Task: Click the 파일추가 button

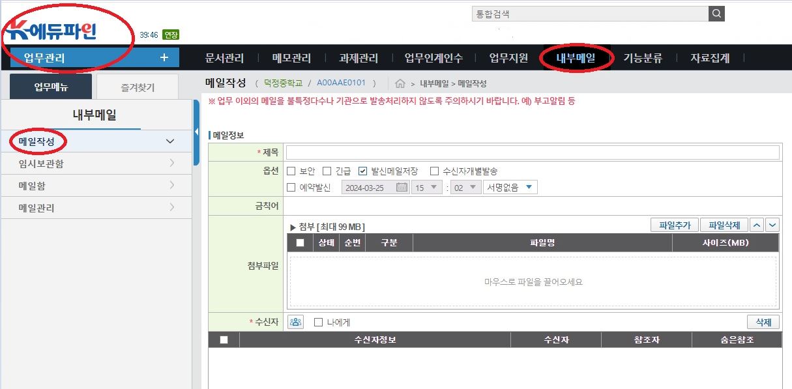Action: [x=674, y=224]
